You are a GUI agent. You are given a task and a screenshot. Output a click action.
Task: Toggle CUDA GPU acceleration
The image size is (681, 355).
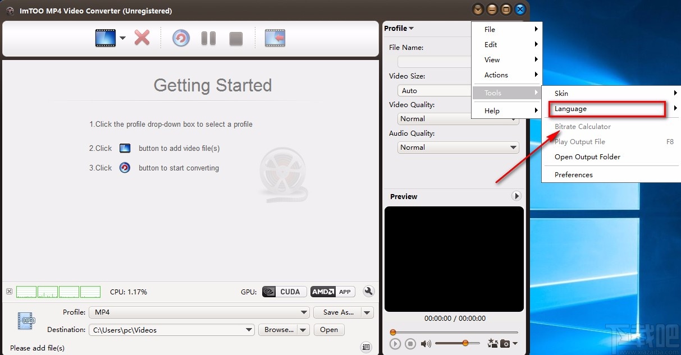(x=284, y=291)
